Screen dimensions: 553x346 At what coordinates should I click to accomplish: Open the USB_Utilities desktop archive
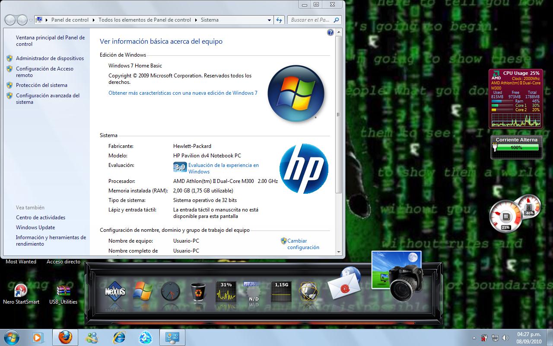(64, 294)
